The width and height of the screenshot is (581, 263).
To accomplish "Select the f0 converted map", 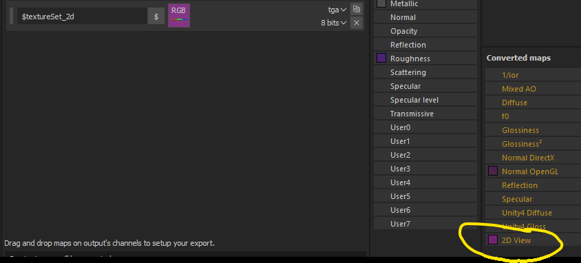I will [x=534, y=116].
